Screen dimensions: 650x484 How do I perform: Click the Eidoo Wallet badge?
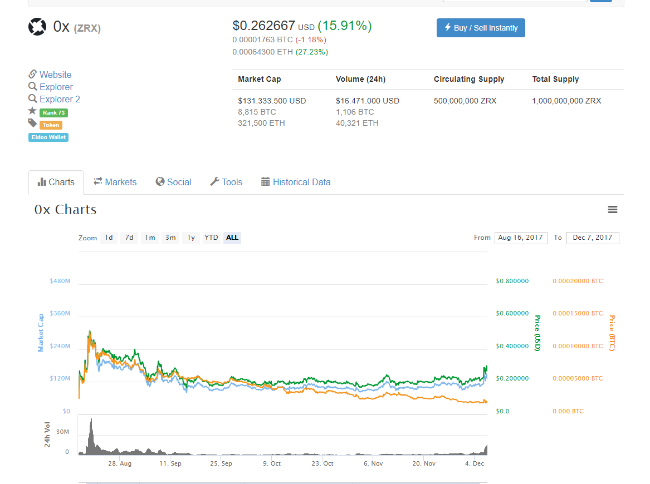coord(48,137)
